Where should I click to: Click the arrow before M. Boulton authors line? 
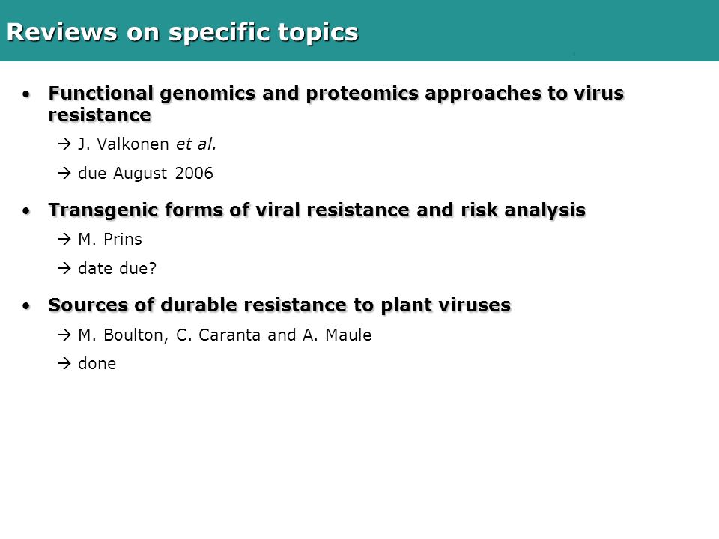[x=64, y=335]
